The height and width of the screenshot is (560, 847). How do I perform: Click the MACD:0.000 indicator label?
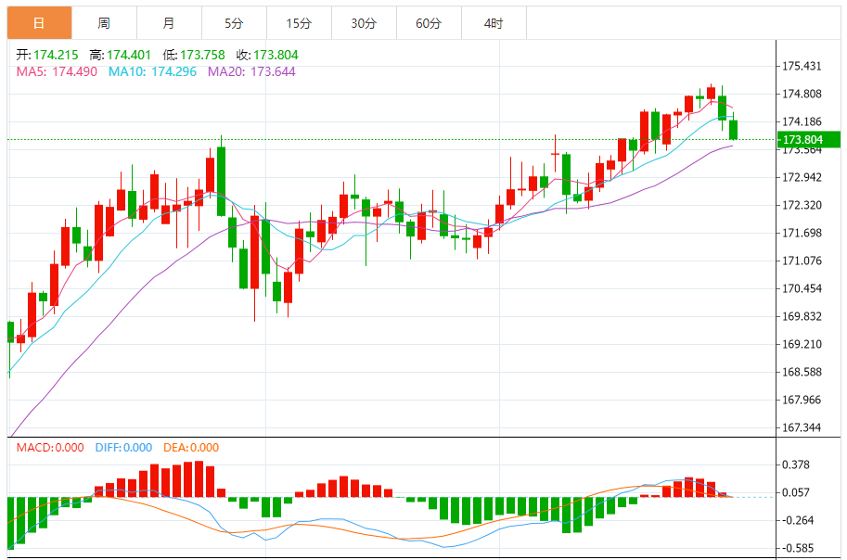pyautogui.click(x=50, y=448)
